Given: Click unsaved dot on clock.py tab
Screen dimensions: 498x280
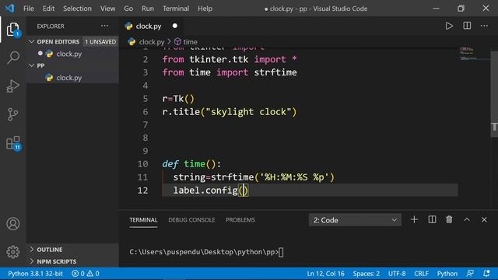Looking at the screenshot, I should click(174, 26).
